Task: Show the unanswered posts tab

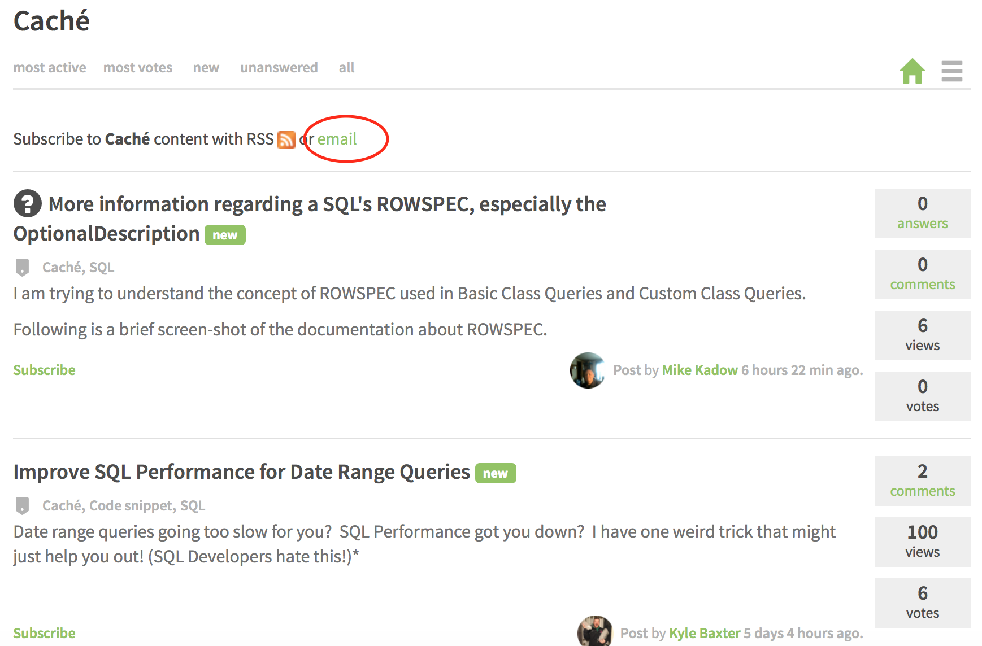Action: (x=279, y=68)
